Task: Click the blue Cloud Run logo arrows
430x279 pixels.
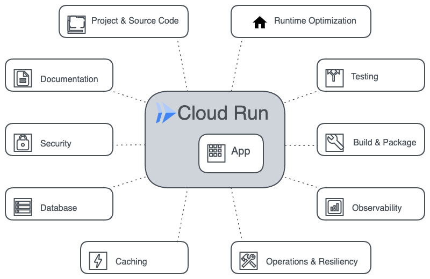Action: click(166, 113)
